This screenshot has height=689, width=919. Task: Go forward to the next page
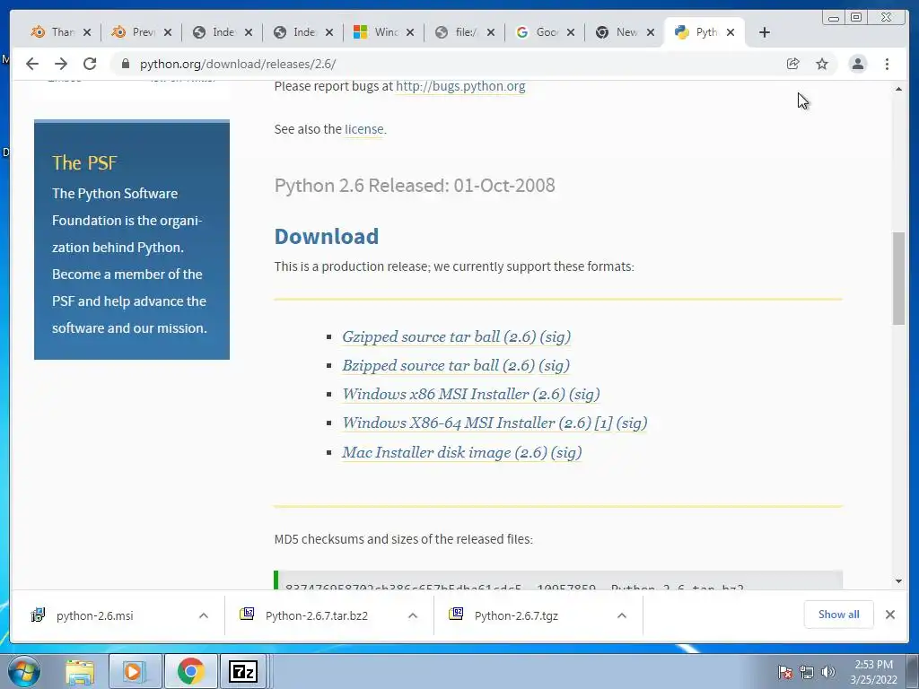pyautogui.click(x=61, y=64)
